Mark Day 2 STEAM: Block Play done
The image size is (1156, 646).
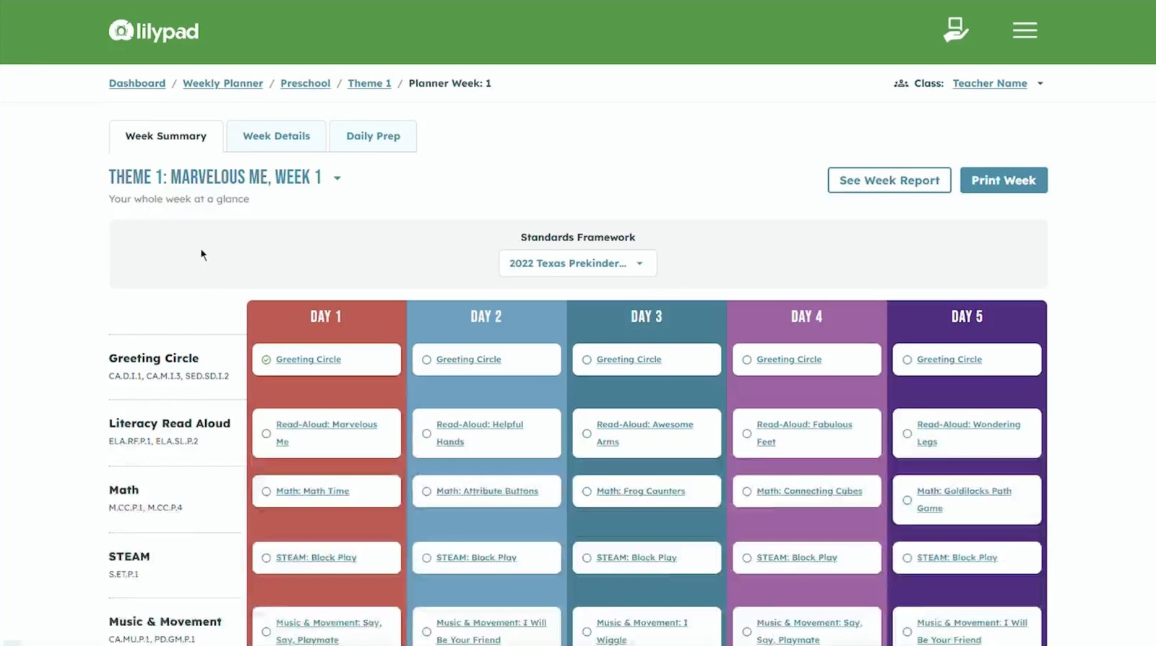coord(427,558)
